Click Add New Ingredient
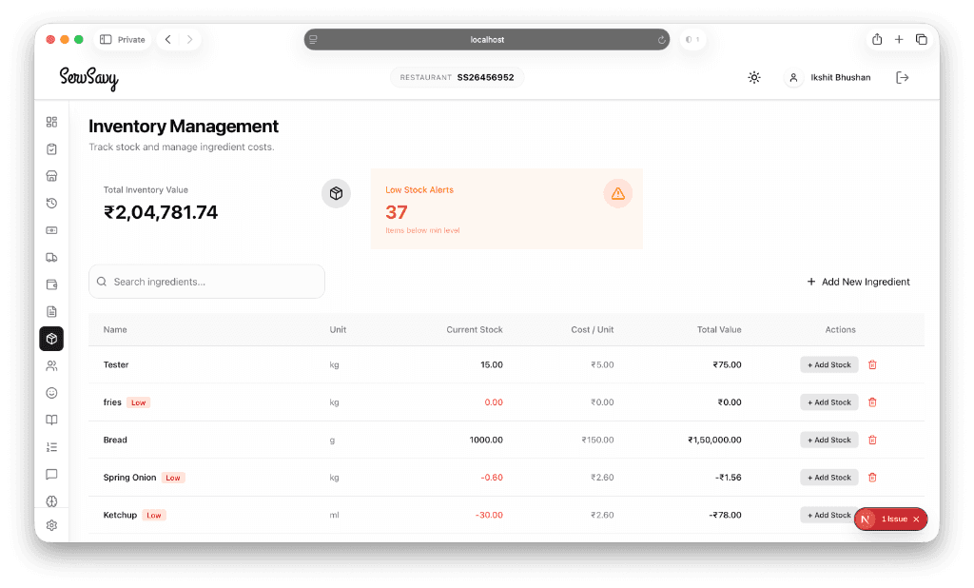This screenshot has height=588, width=974. [857, 282]
